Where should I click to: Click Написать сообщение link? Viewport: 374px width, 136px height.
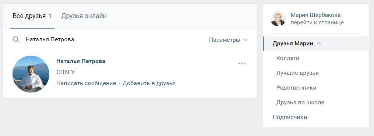pos(86,83)
